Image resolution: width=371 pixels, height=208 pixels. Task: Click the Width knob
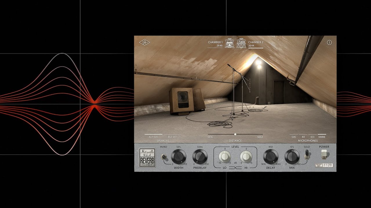(179, 157)
